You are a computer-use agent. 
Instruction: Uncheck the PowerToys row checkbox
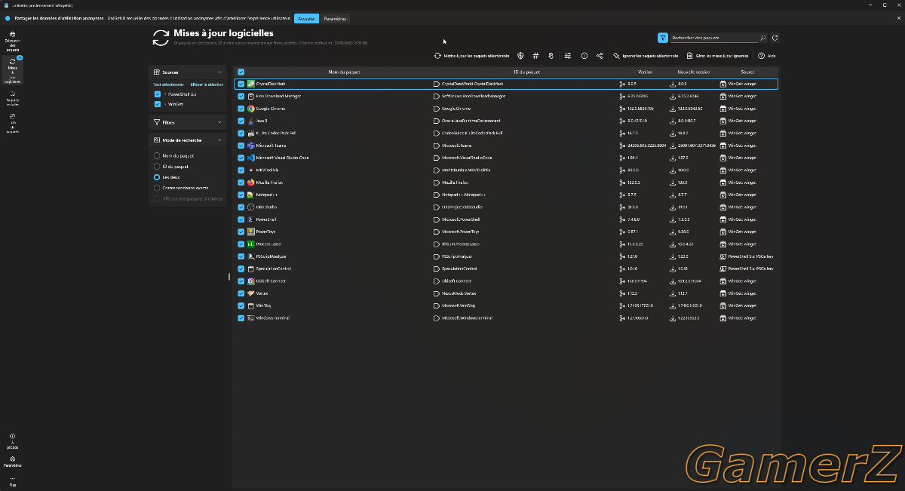coord(241,232)
